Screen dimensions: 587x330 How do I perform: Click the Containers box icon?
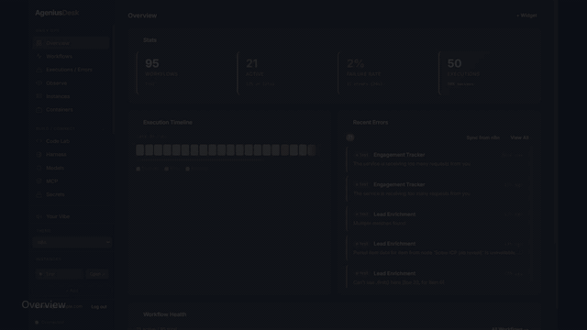pyautogui.click(x=39, y=110)
